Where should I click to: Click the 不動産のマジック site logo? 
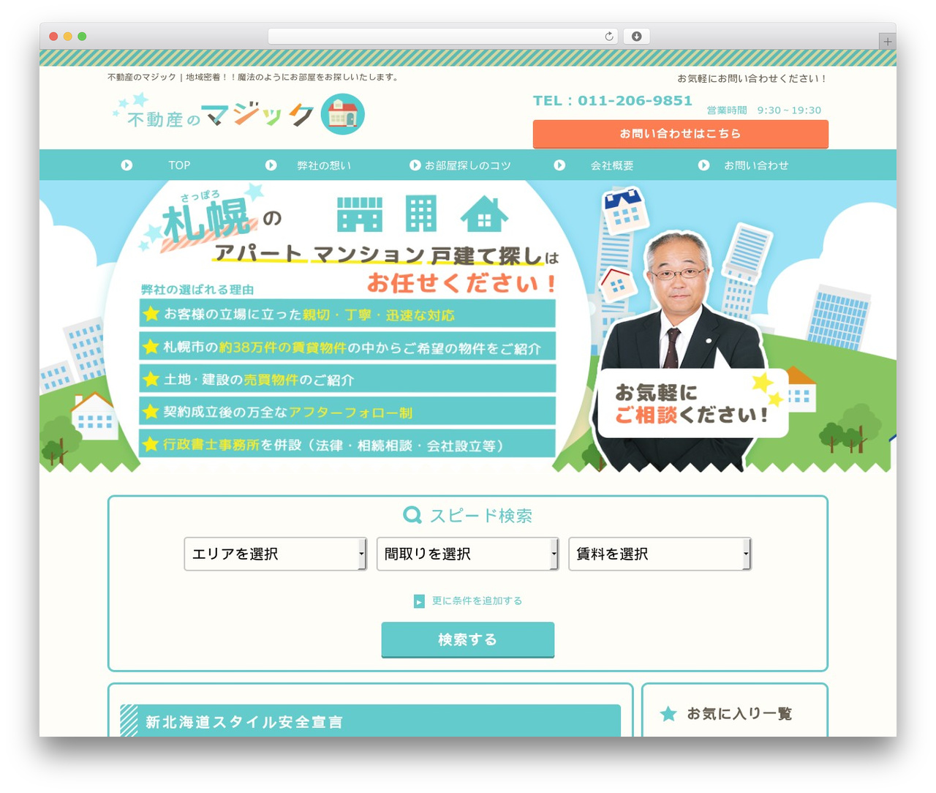[238, 114]
